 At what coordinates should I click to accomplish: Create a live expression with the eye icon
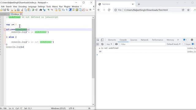tap(116, 44)
